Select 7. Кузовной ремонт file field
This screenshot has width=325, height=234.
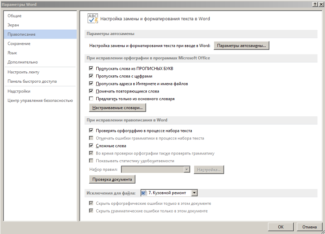click(169, 193)
